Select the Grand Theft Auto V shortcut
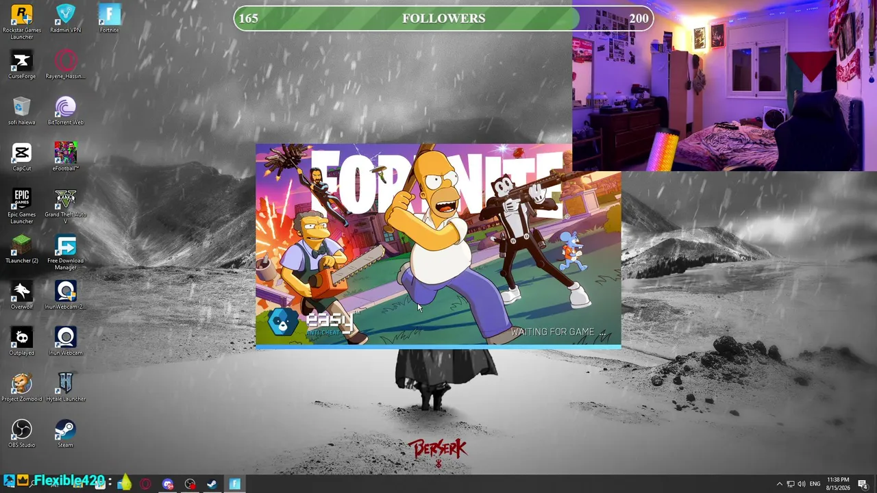877x493 pixels. coord(66,206)
